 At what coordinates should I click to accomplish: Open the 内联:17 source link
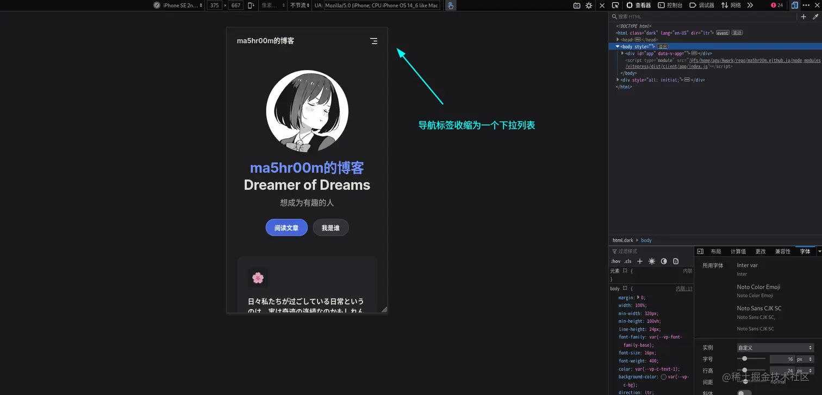[x=684, y=289]
